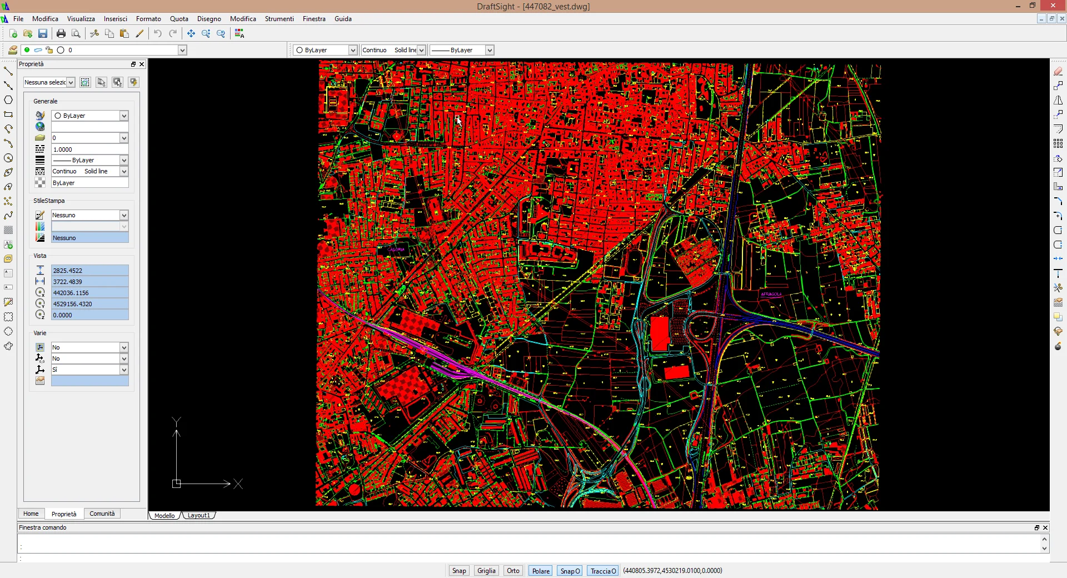Open Generale color ByLayer dropdown
Screen dimensions: 1067x578
point(124,116)
